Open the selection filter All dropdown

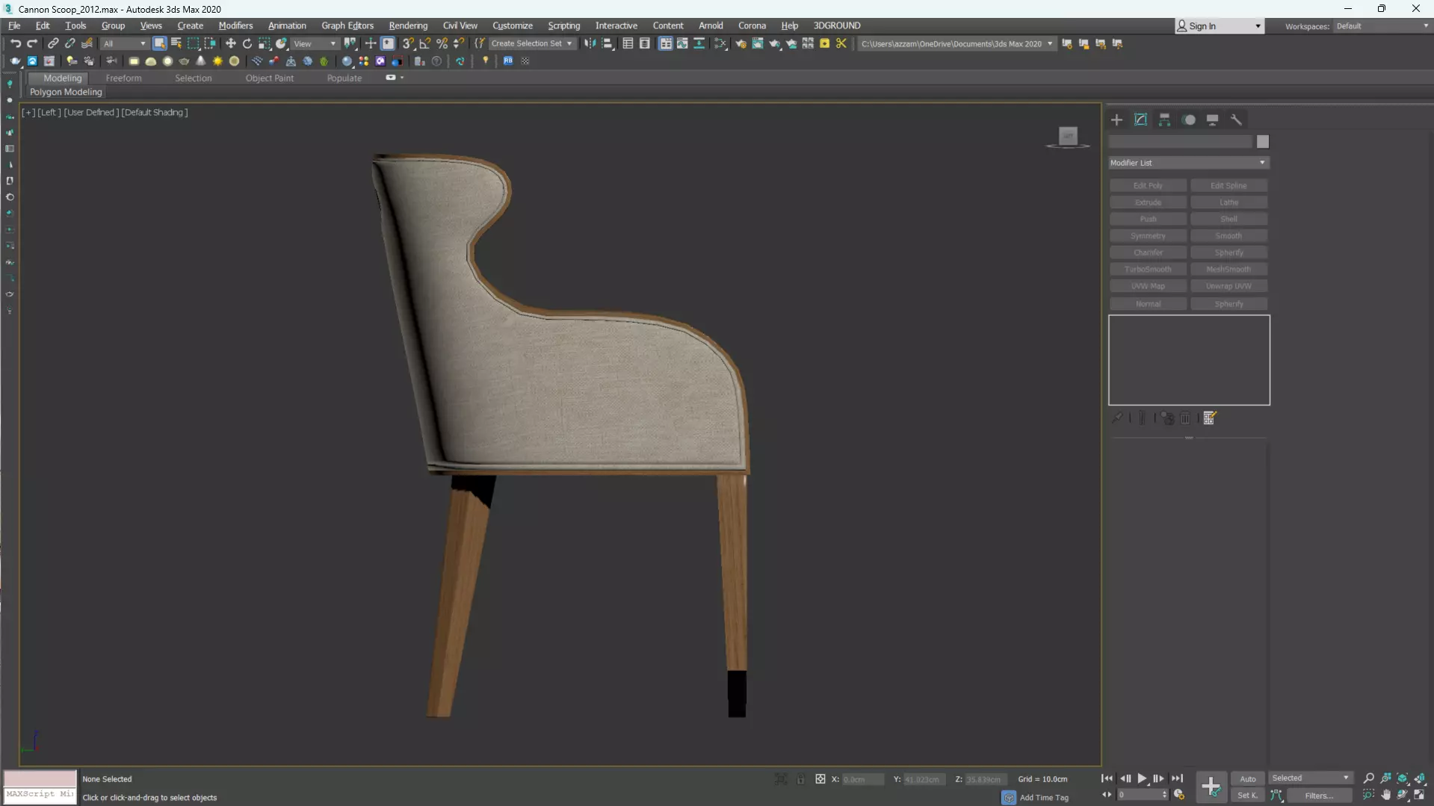click(125, 43)
